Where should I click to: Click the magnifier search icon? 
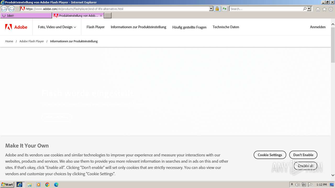305,9
